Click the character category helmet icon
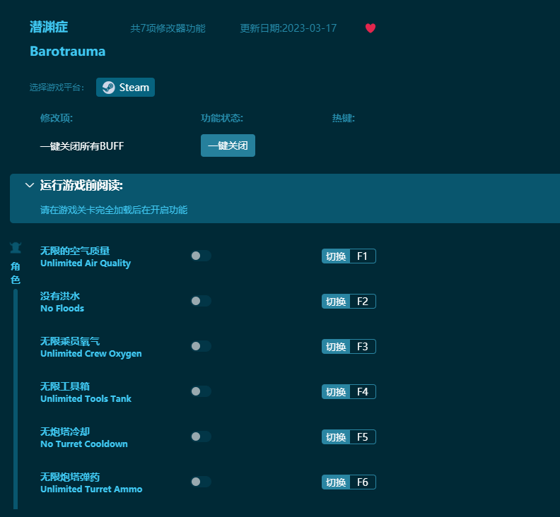The height and width of the screenshot is (517, 560). coord(16,248)
